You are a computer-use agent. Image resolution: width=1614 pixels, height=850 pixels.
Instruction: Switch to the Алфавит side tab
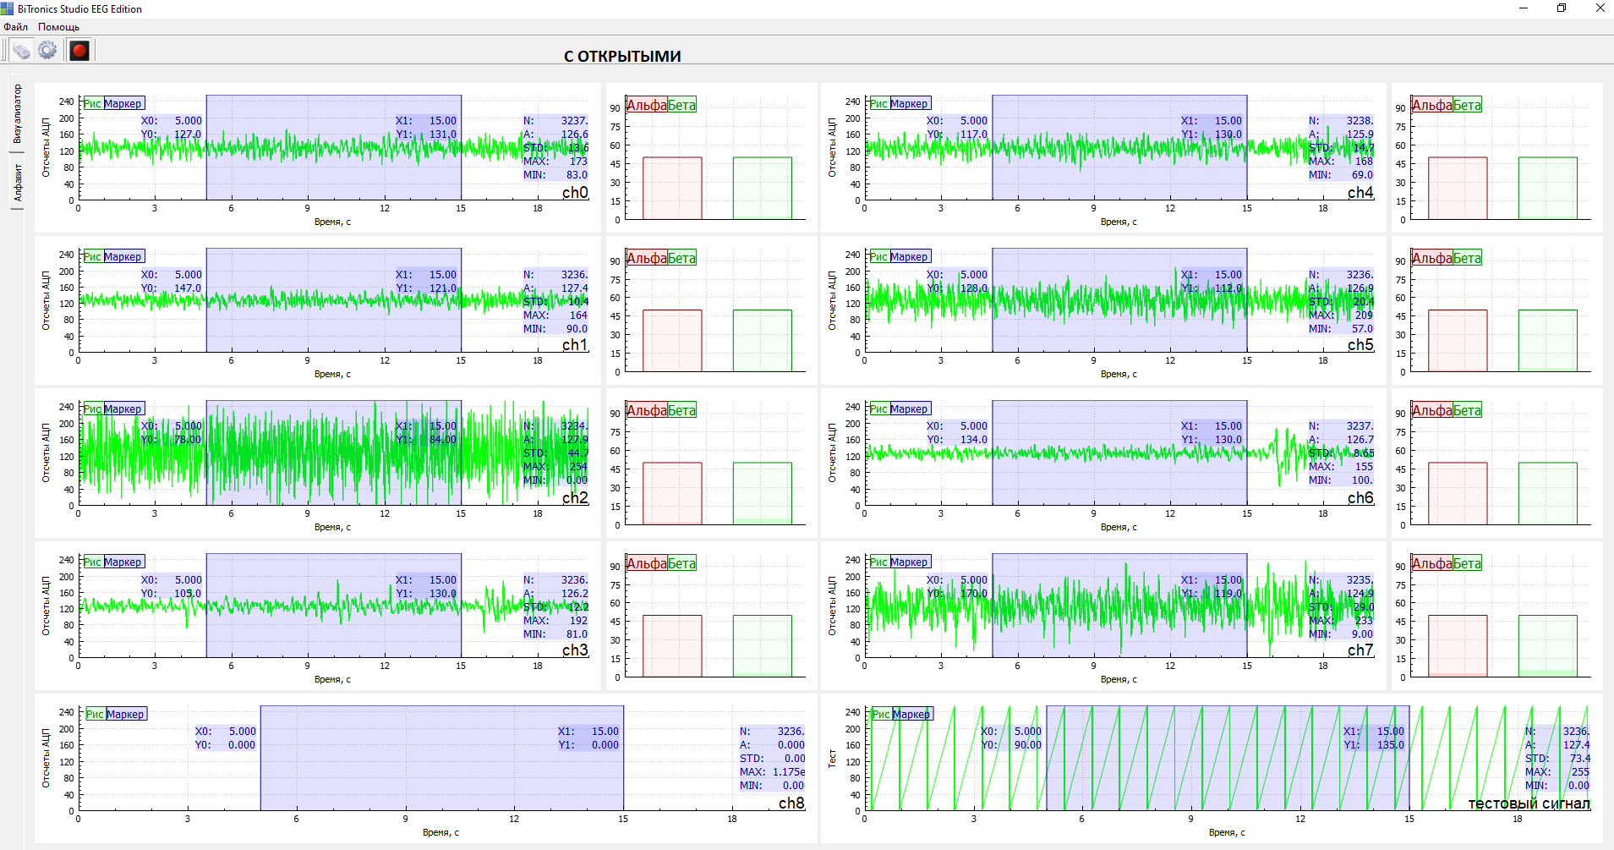coord(17,183)
